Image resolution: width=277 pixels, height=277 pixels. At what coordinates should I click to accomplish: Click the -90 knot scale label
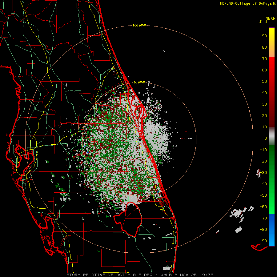[263, 241]
